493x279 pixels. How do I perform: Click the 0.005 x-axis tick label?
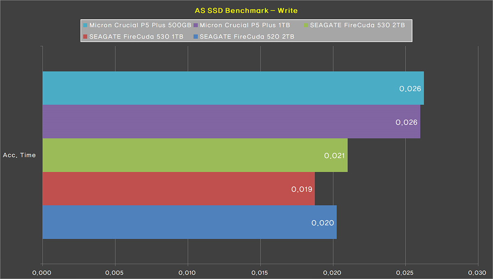pos(115,272)
